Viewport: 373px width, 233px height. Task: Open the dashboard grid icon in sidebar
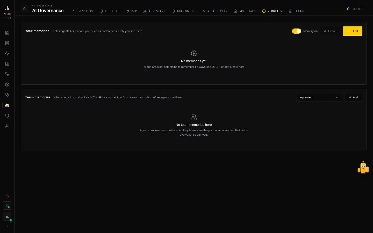[7, 33]
